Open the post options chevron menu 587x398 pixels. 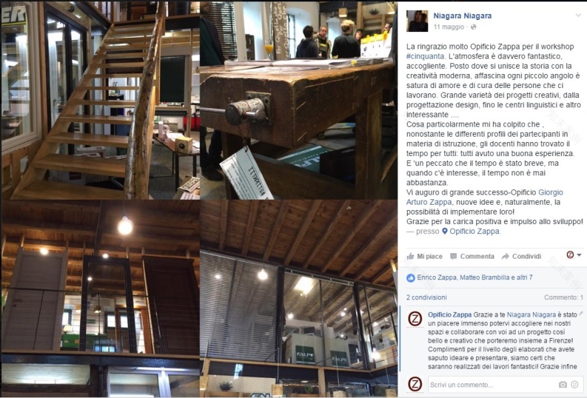578,15
